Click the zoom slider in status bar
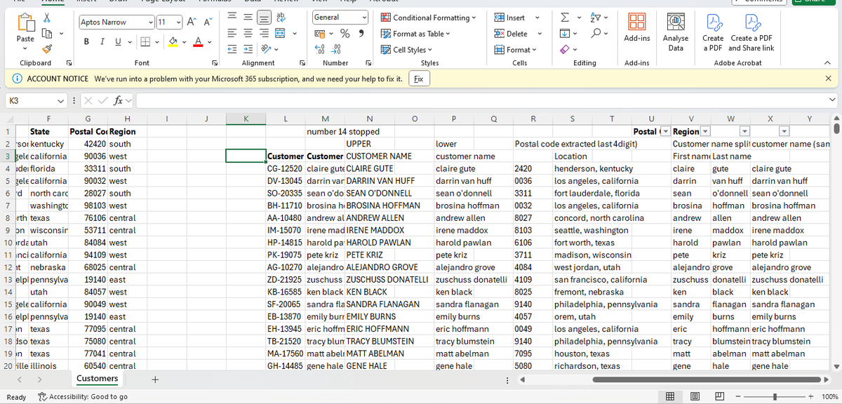 coord(774,397)
